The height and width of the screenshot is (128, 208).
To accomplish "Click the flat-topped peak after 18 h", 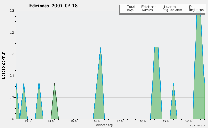I will pos(156,86).
